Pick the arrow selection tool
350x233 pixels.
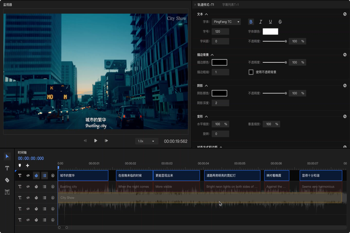tap(7, 156)
